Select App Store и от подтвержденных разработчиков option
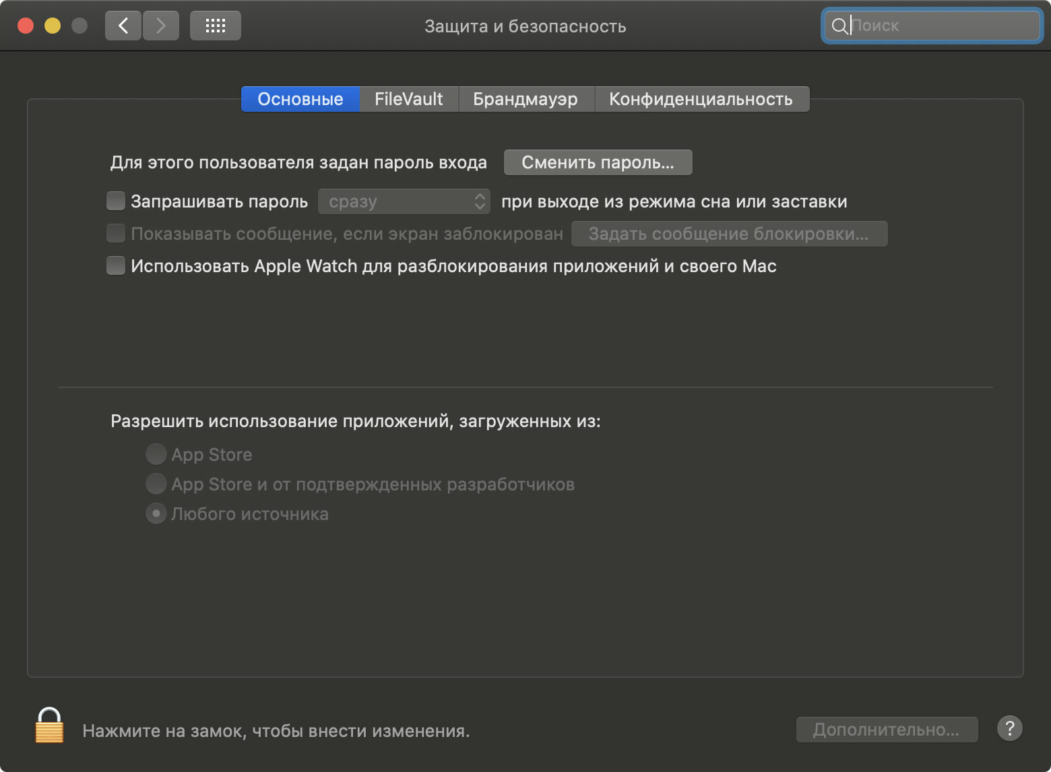 (156, 484)
